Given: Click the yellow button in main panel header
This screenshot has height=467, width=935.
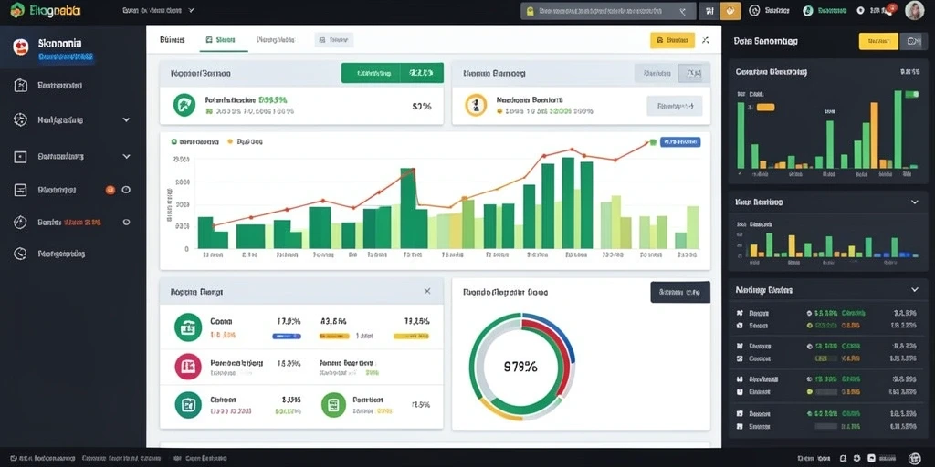Looking at the screenshot, I should tap(672, 40).
